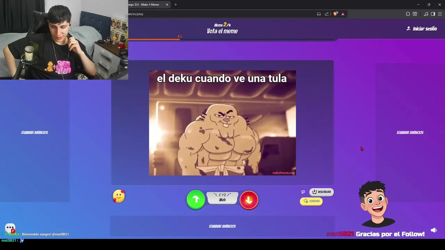This screenshot has height=250, width=445.
Task: Click the "Gracias por el Follow!" text
Action: (x=390, y=234)
